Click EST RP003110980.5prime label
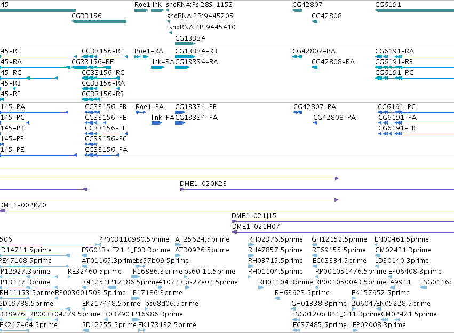The height and width of the screenshot is (333, 454). pyautogui.click(x=133, y=239)
